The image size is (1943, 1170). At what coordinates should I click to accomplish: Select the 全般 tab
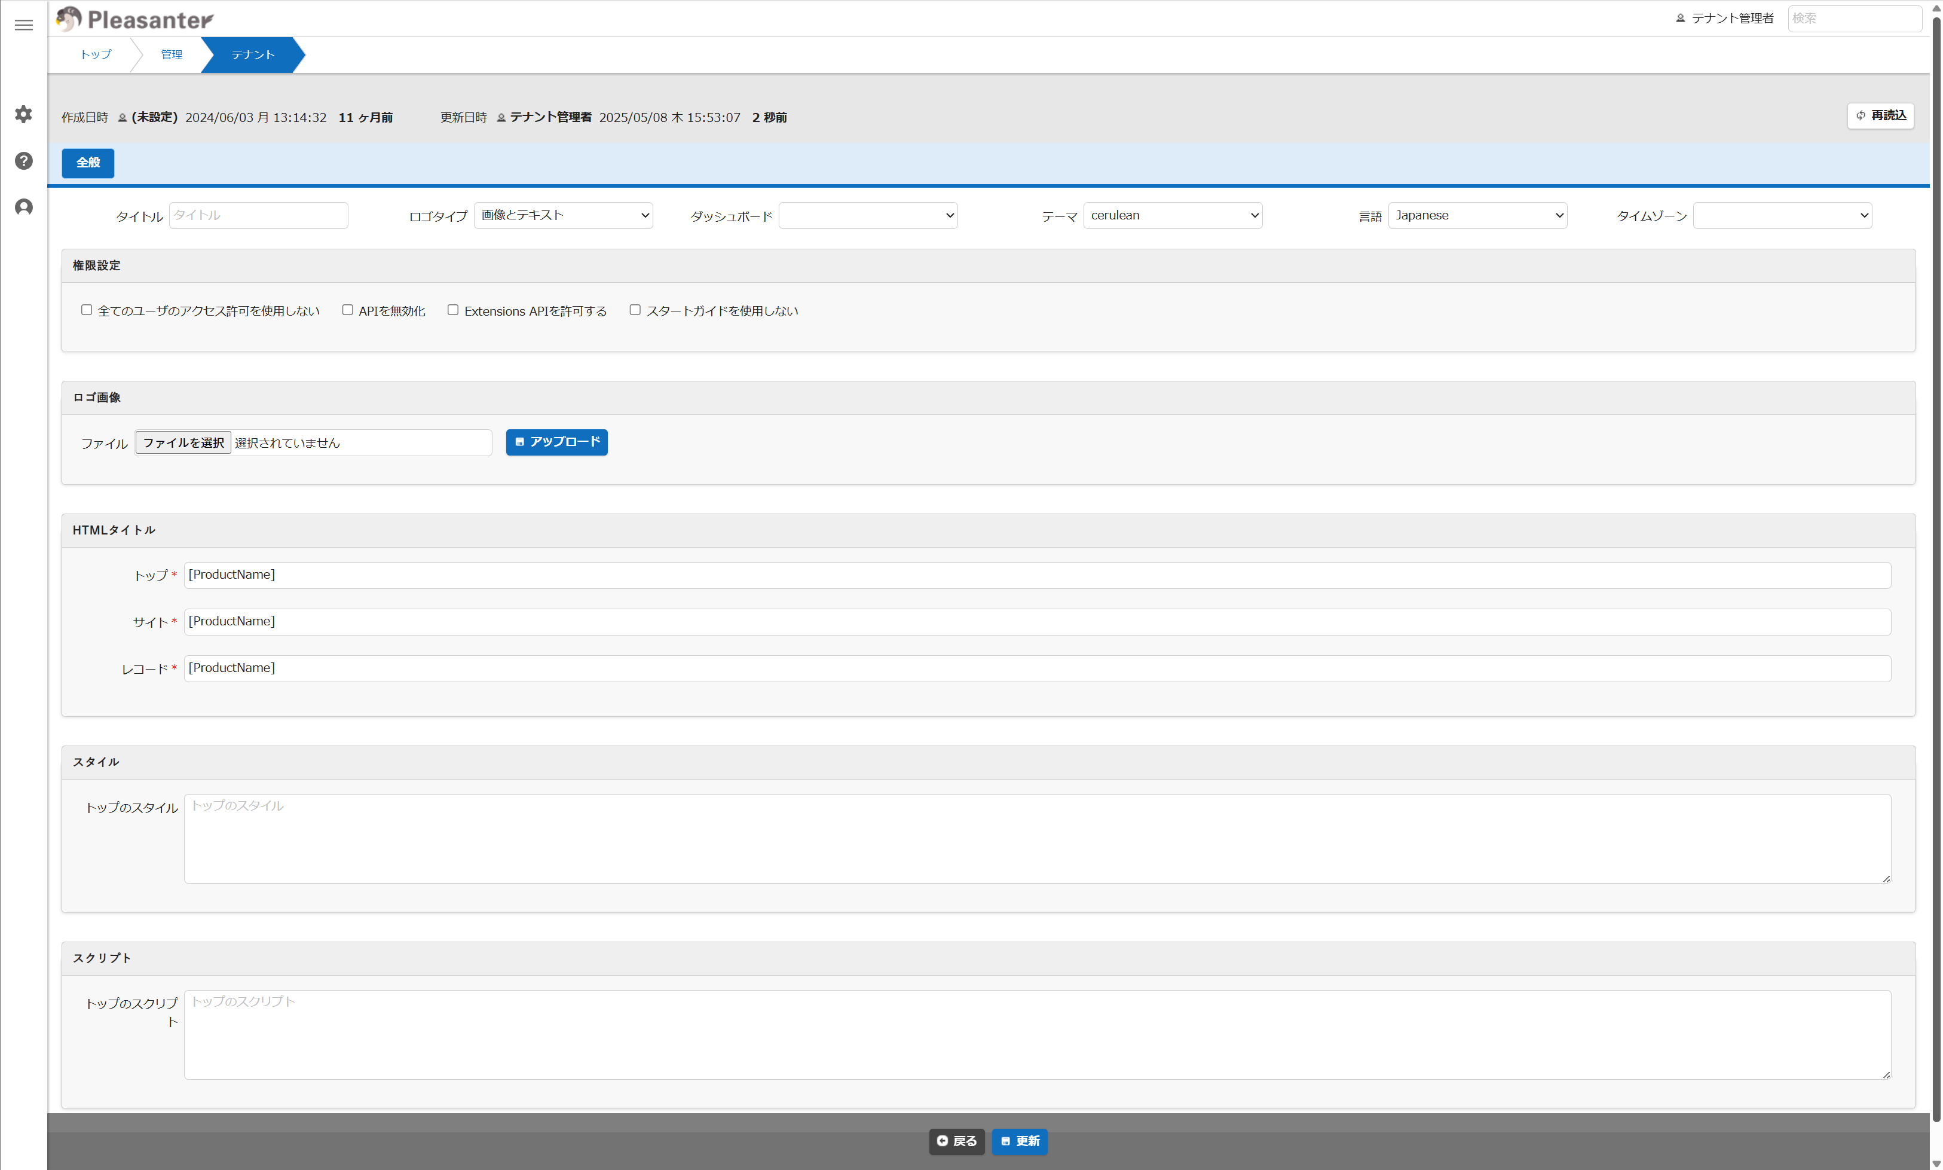[88, 163]
